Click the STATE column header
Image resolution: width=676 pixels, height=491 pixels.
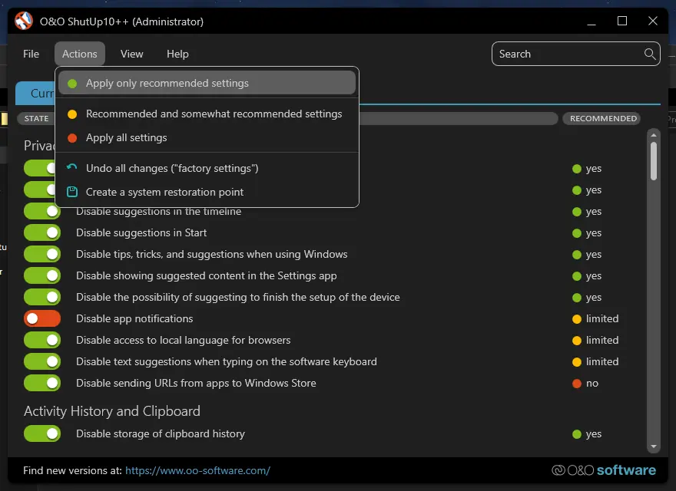[x=36, y=118]
